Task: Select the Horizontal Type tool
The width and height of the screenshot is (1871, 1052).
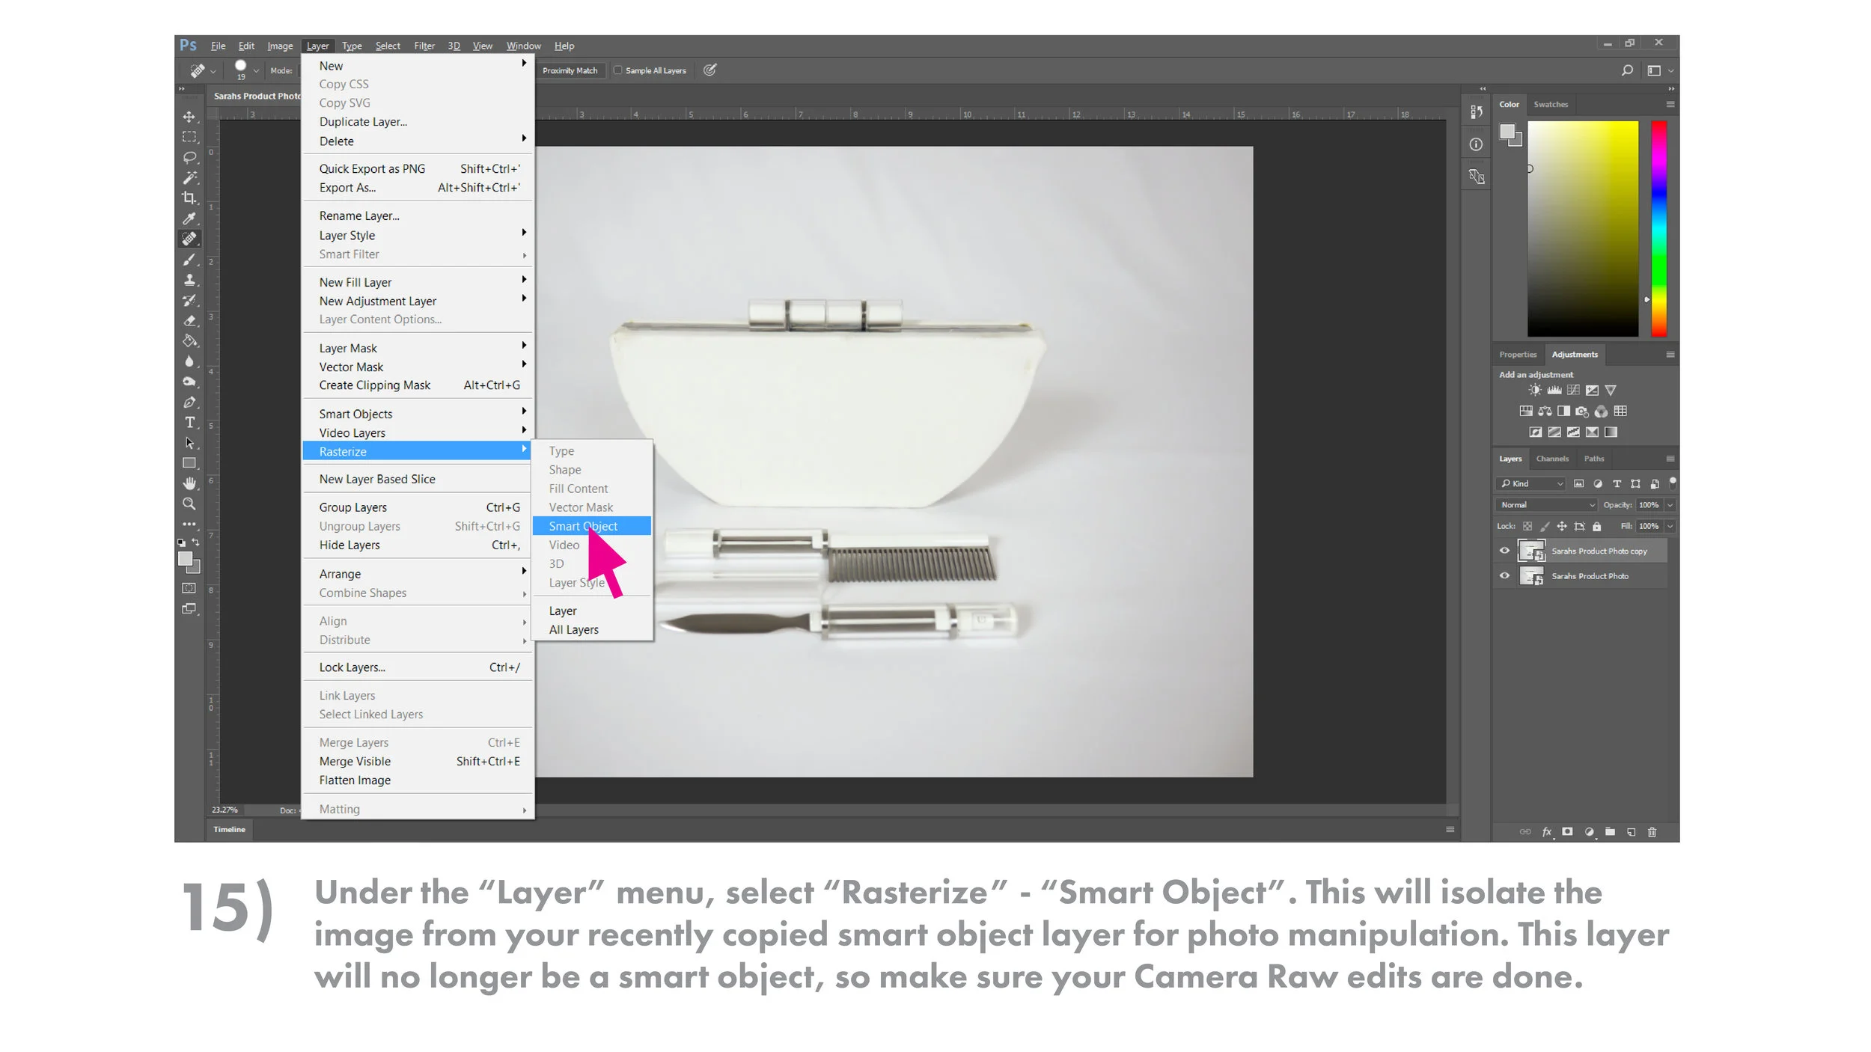Action: coord(189,423)
